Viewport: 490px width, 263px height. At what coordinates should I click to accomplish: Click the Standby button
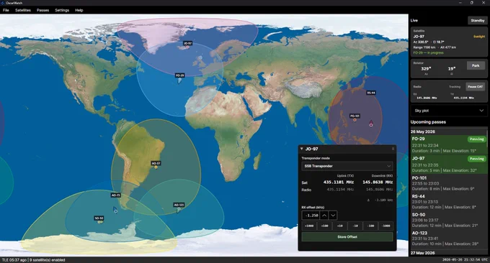[x=478, y=21]
